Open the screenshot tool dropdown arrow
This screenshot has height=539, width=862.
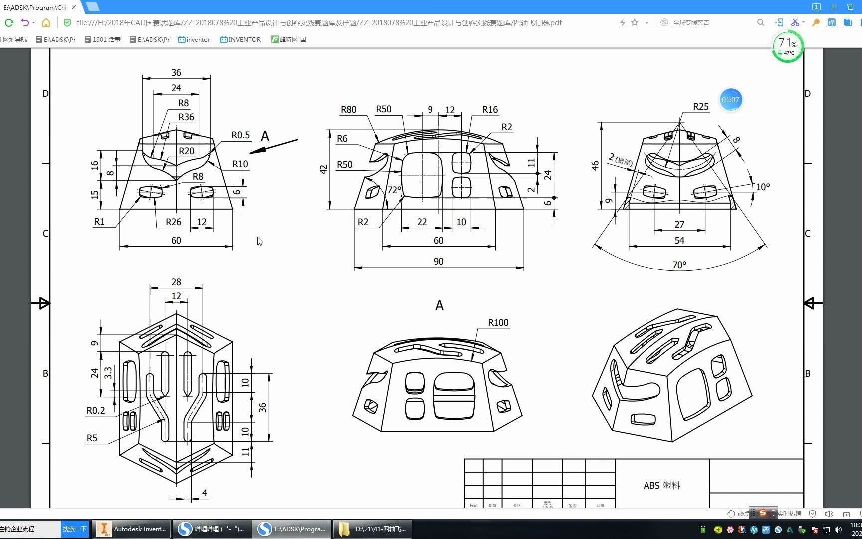click(804, 22)
